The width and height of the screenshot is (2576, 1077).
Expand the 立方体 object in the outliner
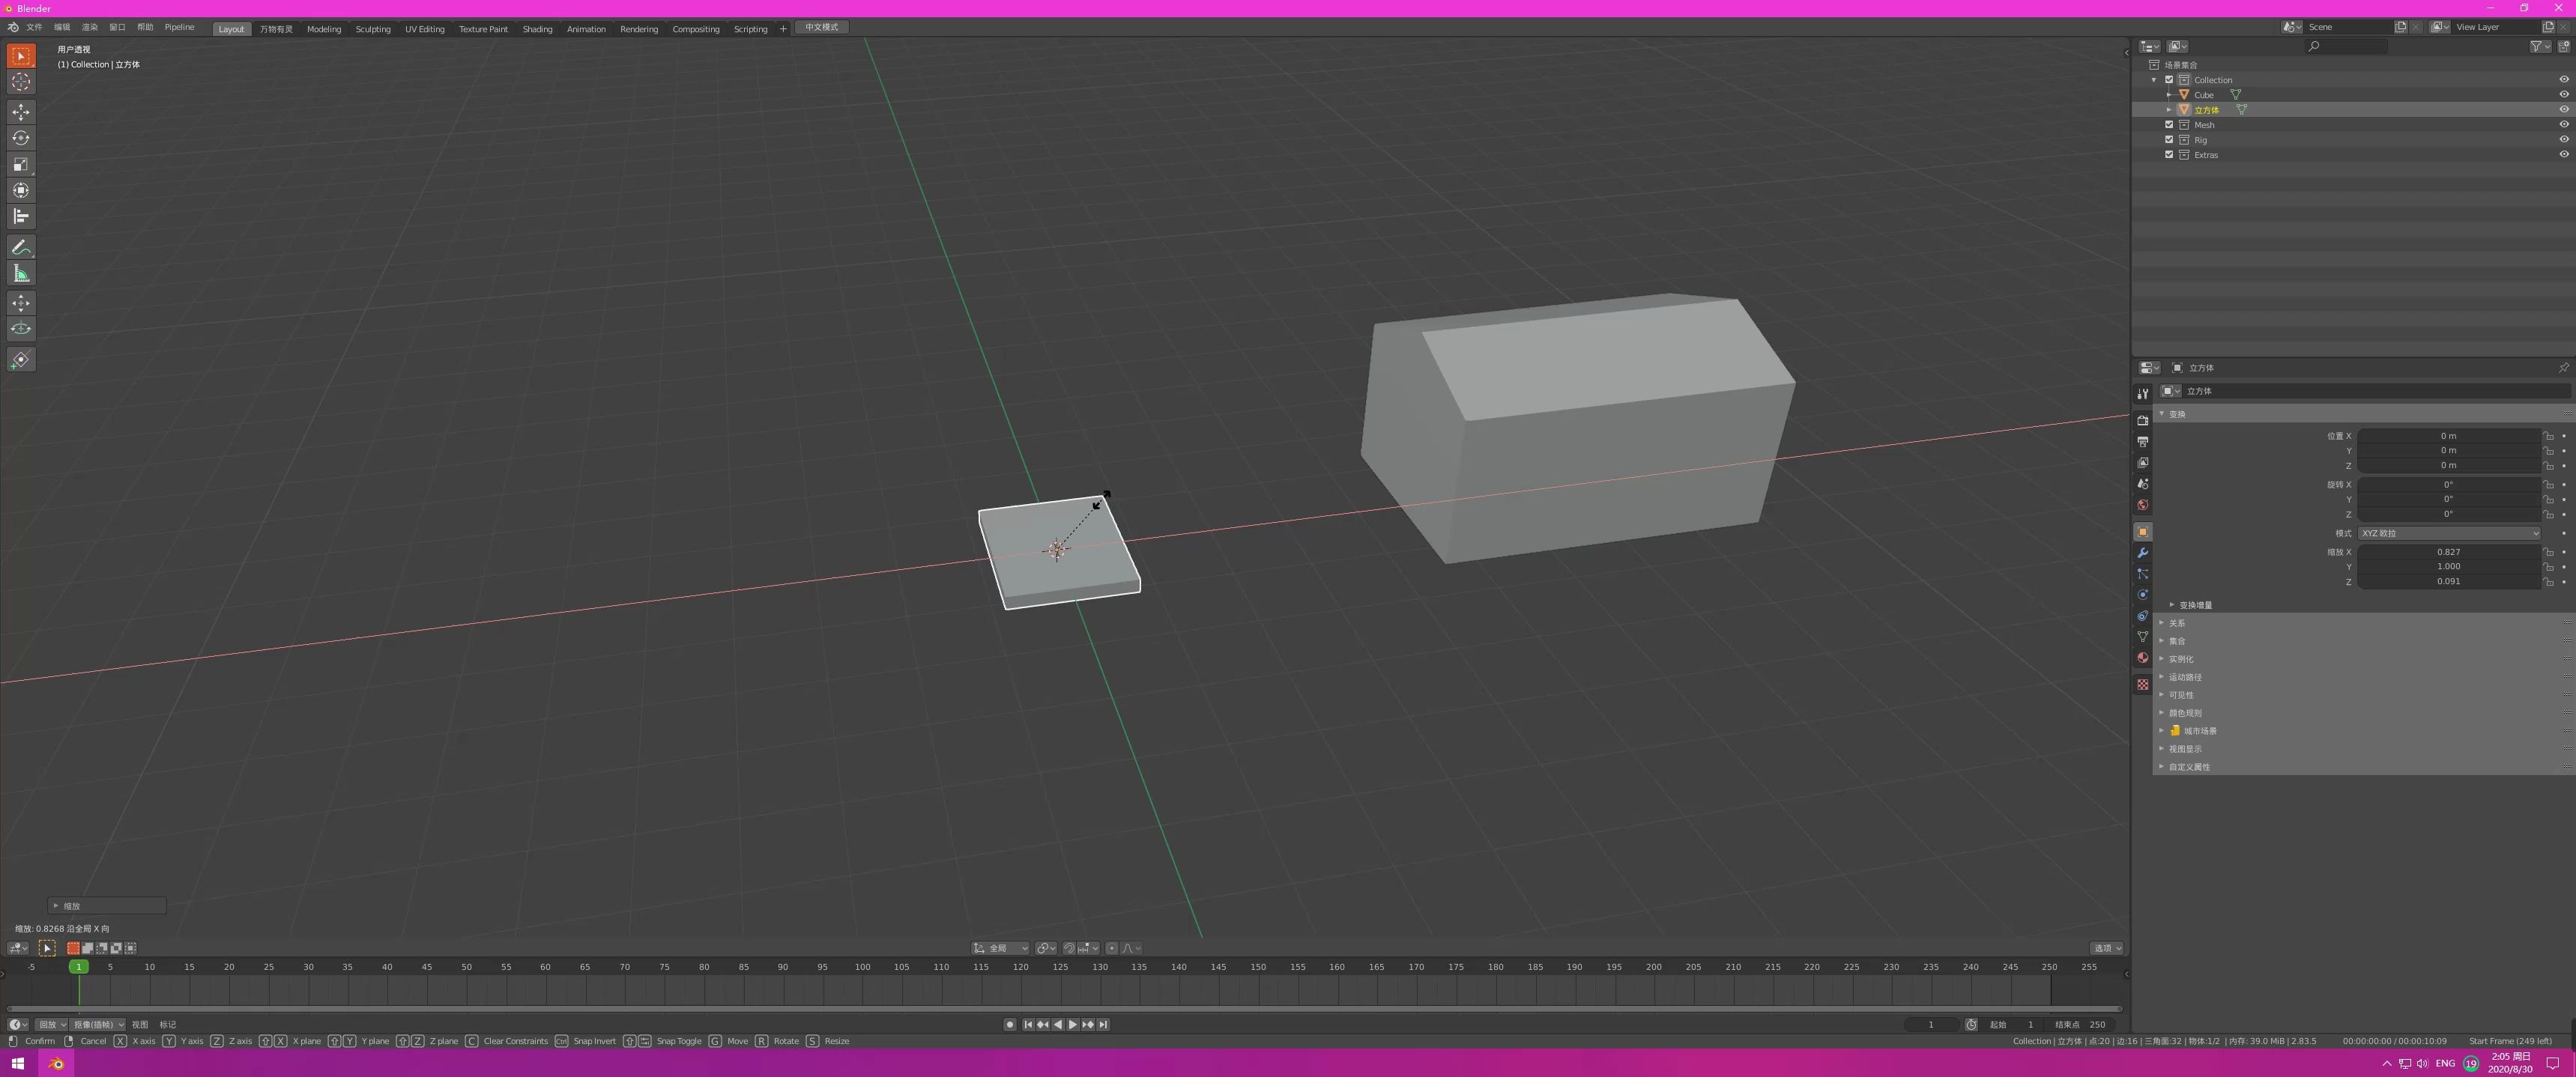point(2170,110)
